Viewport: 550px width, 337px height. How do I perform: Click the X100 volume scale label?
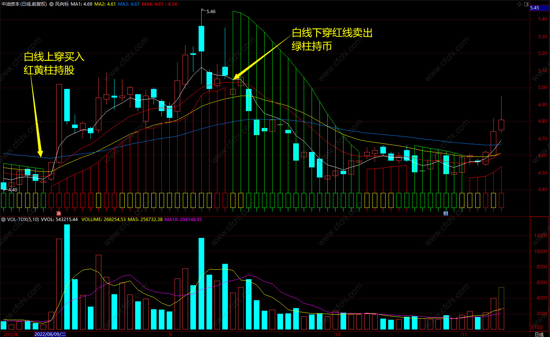pos(537,328)
